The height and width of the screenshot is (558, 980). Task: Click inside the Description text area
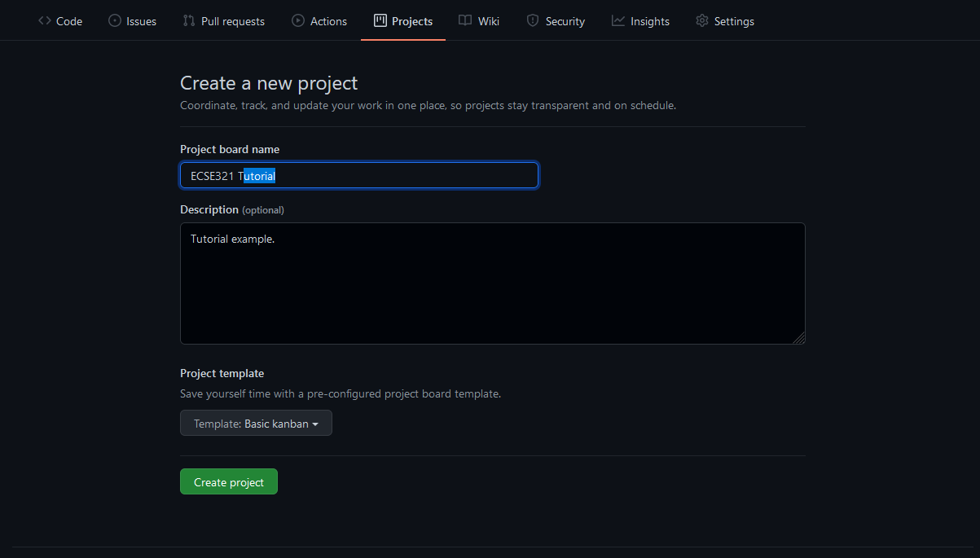[492, 283]
